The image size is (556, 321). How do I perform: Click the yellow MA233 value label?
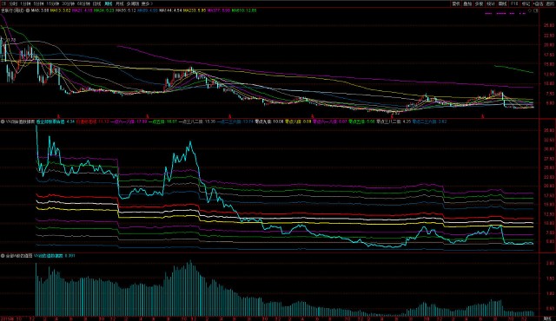[x=195, y=10]
